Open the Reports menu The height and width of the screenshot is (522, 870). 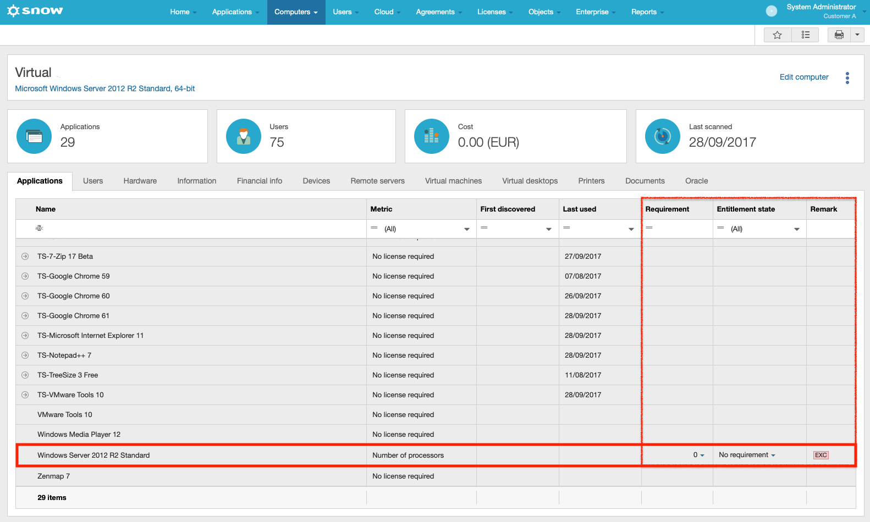[x=647, y=12]
